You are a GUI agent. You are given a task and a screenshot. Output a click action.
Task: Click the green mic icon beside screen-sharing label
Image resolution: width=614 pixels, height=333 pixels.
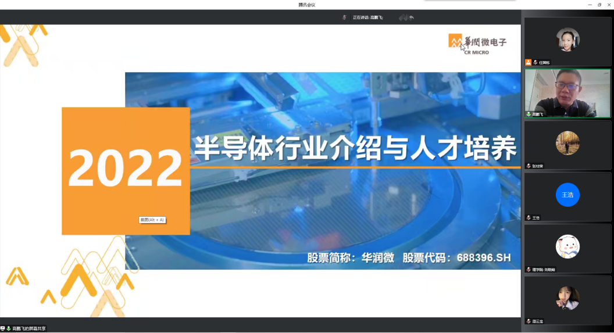9,328
